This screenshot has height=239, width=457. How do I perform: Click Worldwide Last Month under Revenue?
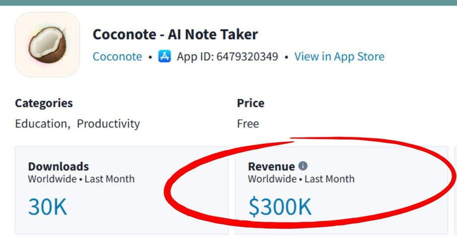301,179
